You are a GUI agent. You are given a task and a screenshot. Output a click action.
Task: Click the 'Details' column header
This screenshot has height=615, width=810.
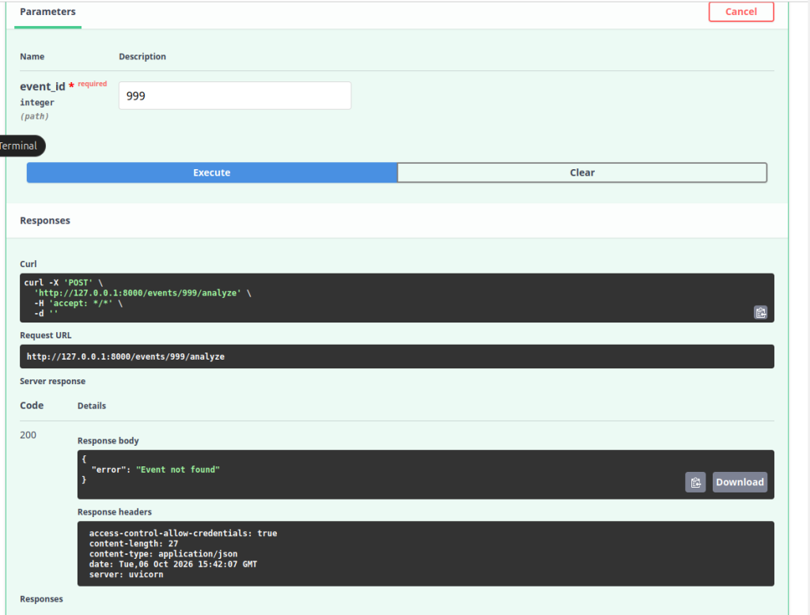(x=92, y=406)
